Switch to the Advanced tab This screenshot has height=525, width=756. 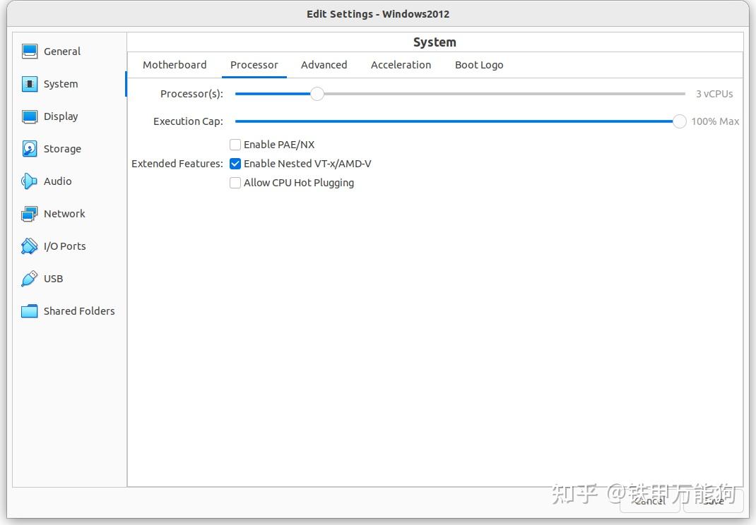point(324,65)
